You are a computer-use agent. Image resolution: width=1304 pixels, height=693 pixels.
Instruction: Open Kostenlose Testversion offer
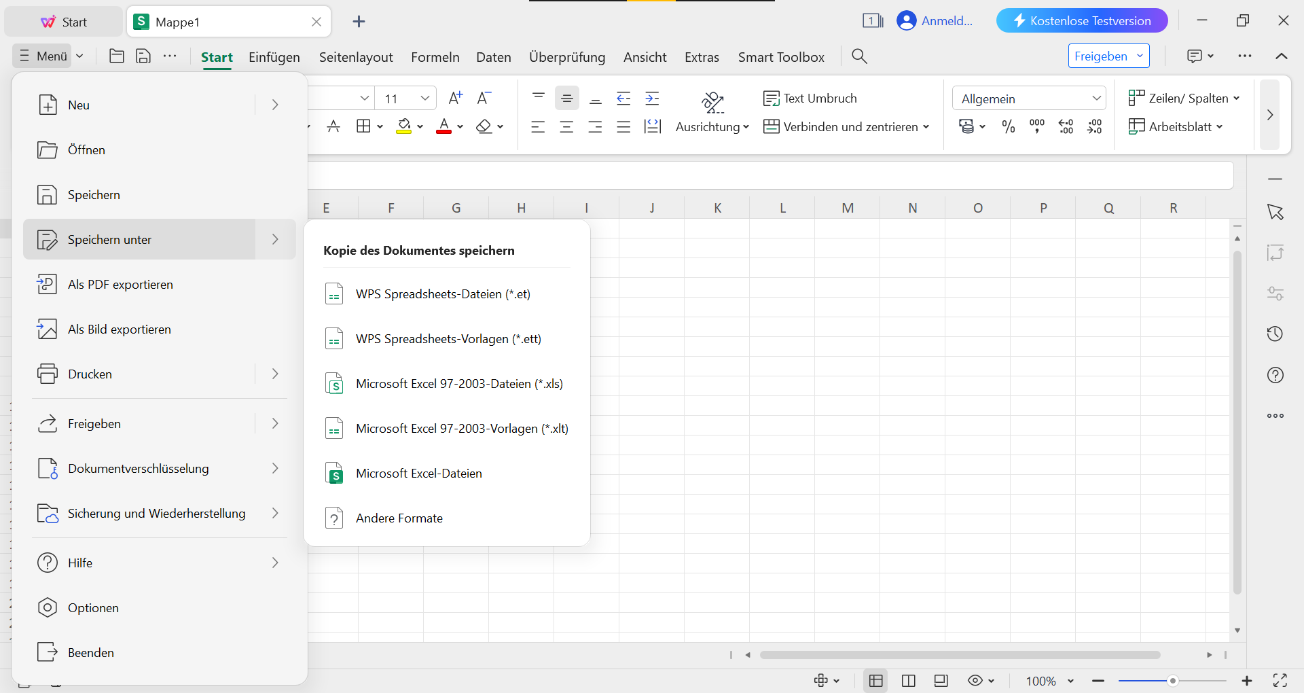1081,20
